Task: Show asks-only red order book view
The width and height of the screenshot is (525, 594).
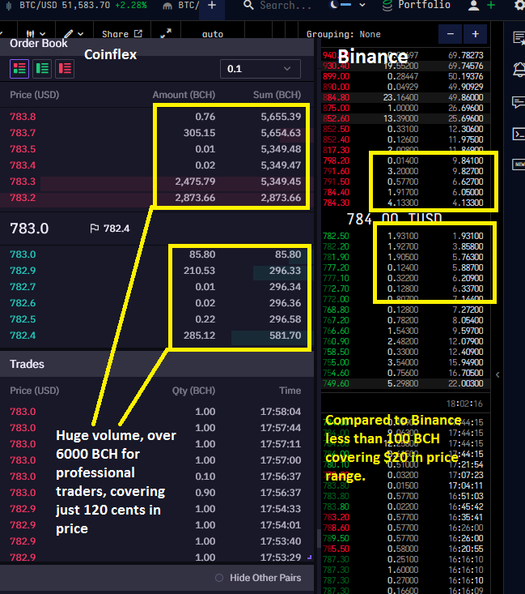Action: [65, 69]
